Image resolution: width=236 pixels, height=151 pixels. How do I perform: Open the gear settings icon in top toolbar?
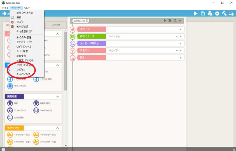point(217,14)
